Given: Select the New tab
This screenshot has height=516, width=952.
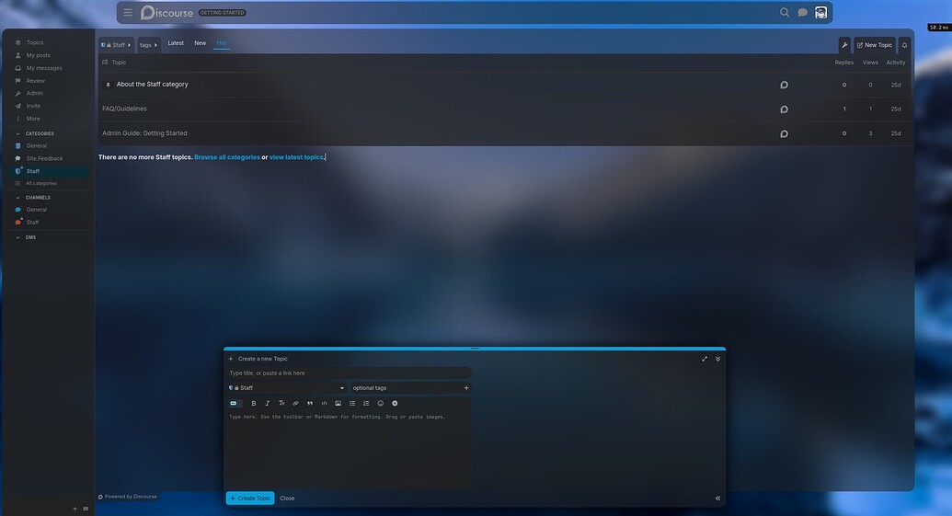Looking at the screenshot, I should tap(200, 43).
